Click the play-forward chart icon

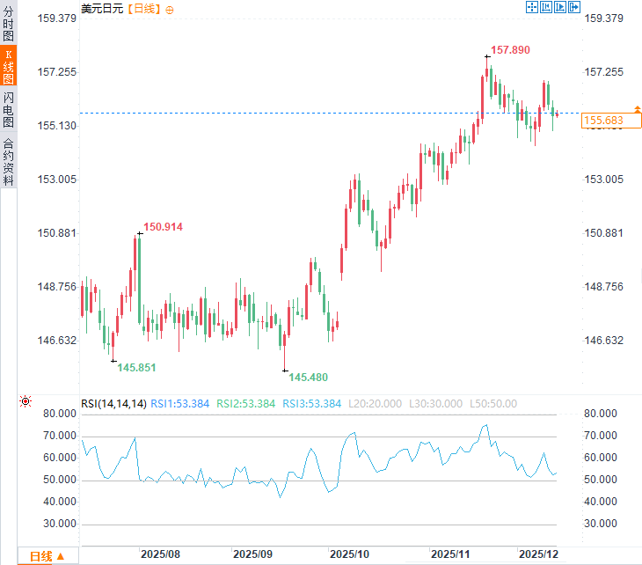[x=559, y=7]
